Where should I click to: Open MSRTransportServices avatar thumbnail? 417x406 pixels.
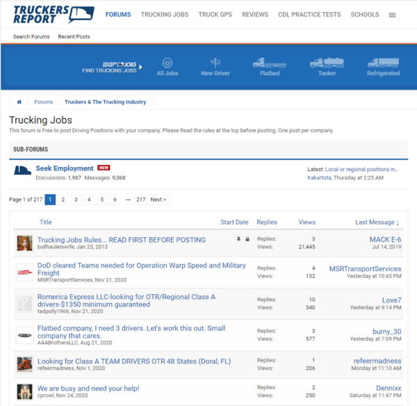25,273
